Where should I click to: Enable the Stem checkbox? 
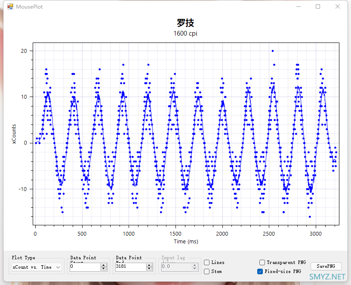tap(206, 271)
